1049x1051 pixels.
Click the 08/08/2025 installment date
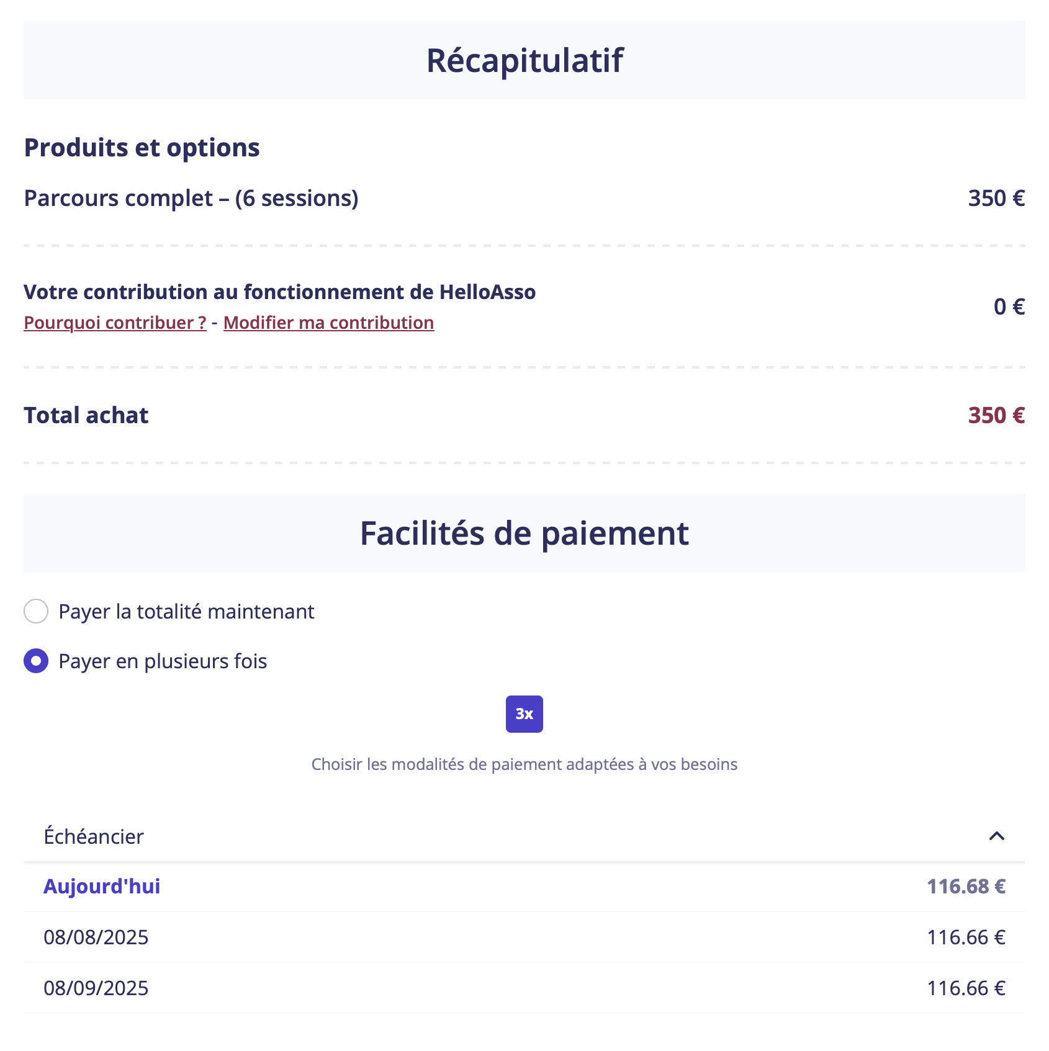[96, 937]
